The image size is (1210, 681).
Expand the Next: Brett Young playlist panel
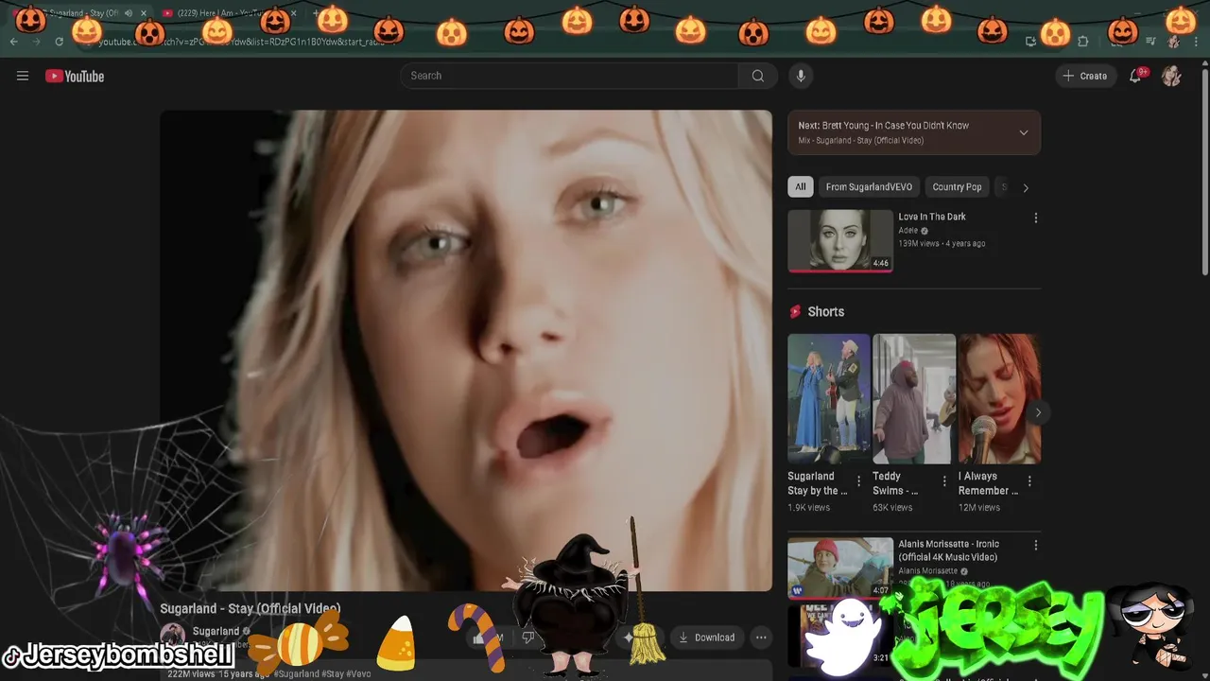(1024, 132)
